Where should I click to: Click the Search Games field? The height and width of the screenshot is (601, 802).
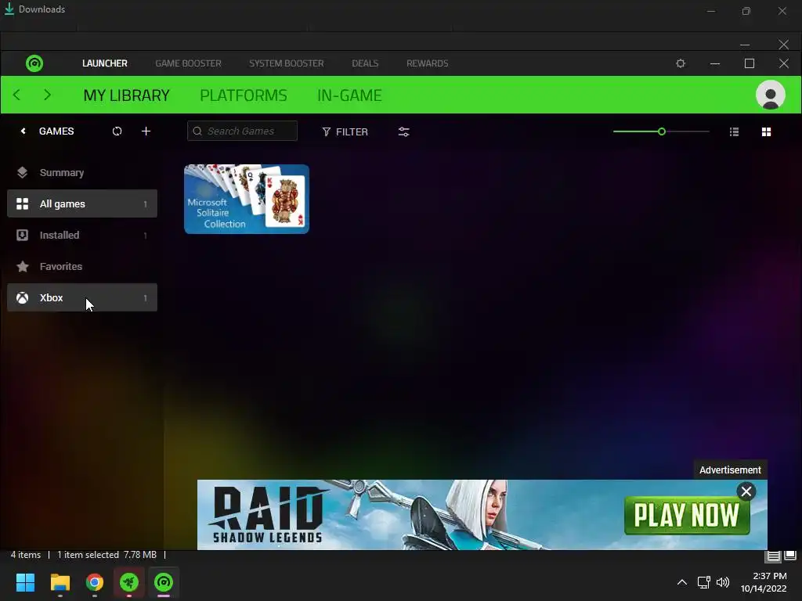[242, 131]
